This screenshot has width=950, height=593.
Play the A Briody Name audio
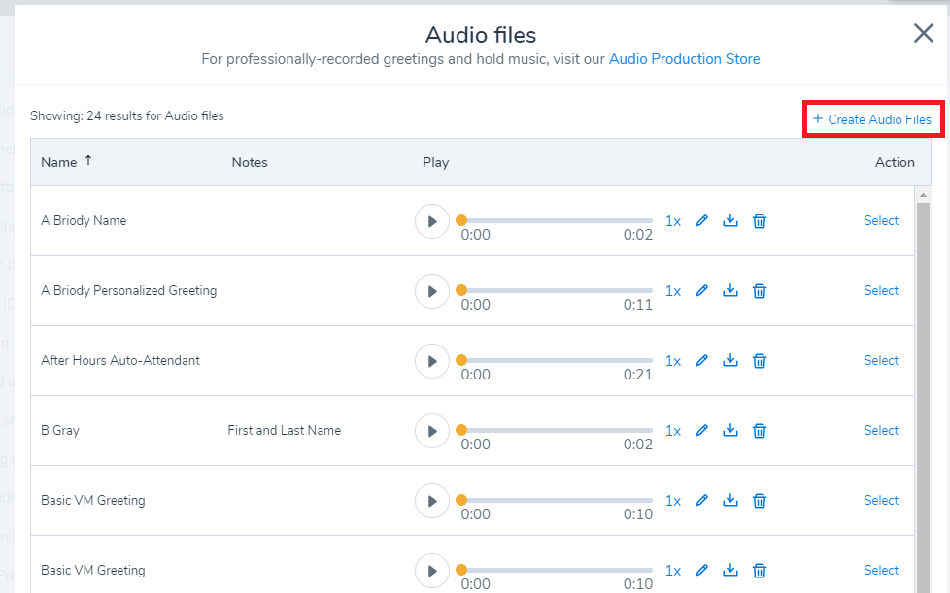(x=431, y=220)
